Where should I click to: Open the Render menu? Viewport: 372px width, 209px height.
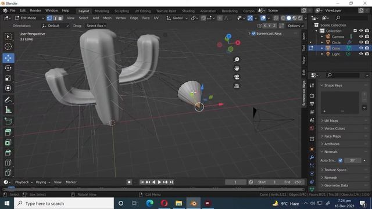[35, 10]
